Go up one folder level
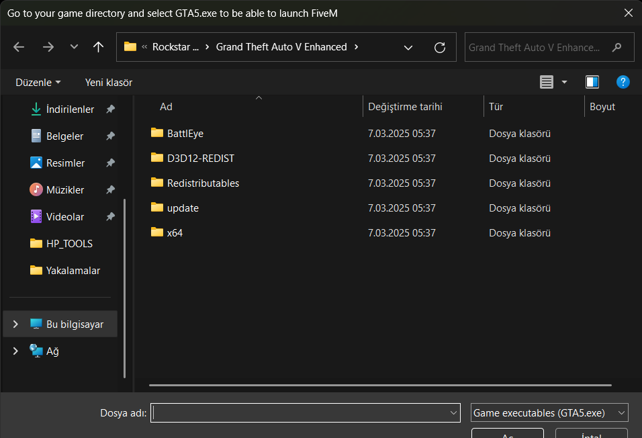642x438 pixels. [x=98, y=47]
